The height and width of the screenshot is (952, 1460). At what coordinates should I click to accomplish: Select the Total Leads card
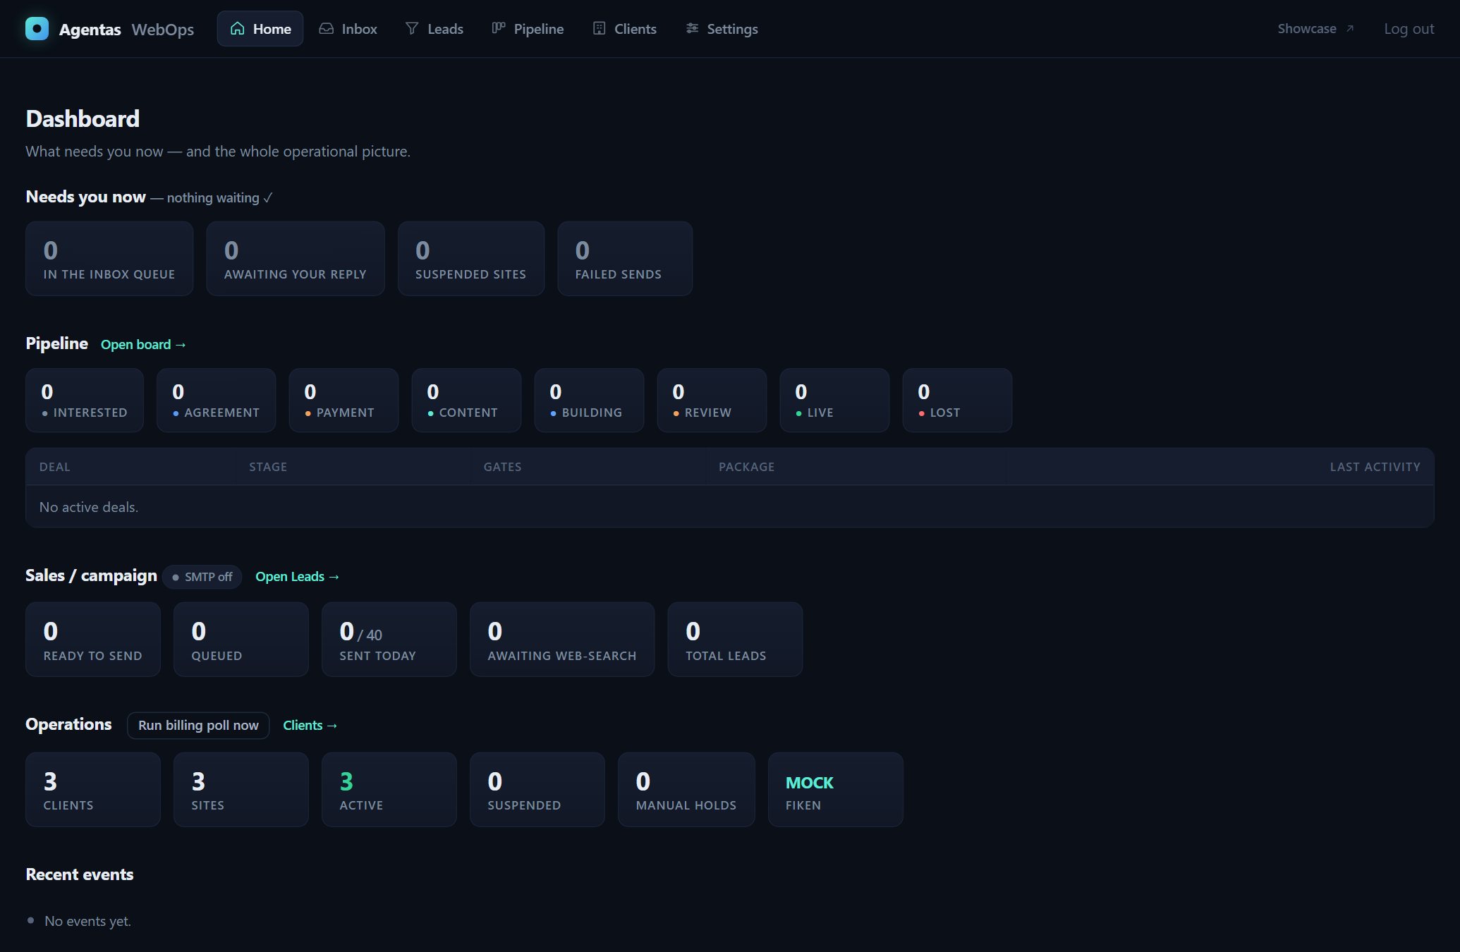tap(735, 640)
